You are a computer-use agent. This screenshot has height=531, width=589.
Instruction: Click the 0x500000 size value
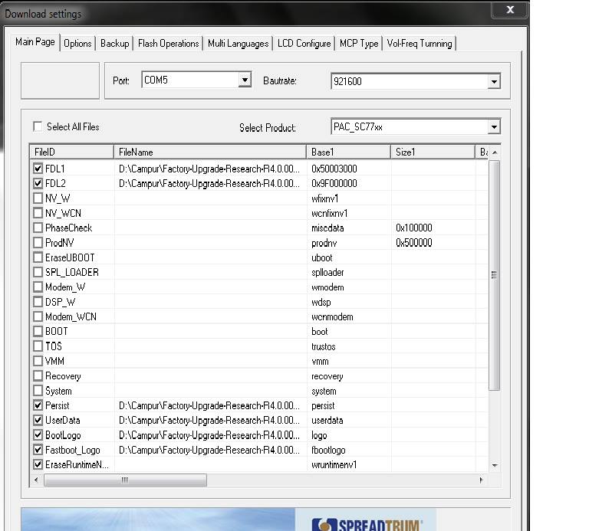413,243
